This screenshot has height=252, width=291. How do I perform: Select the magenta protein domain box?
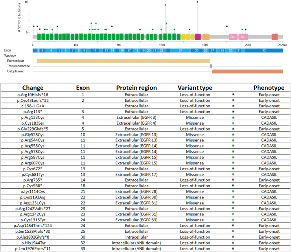point(198,37)
